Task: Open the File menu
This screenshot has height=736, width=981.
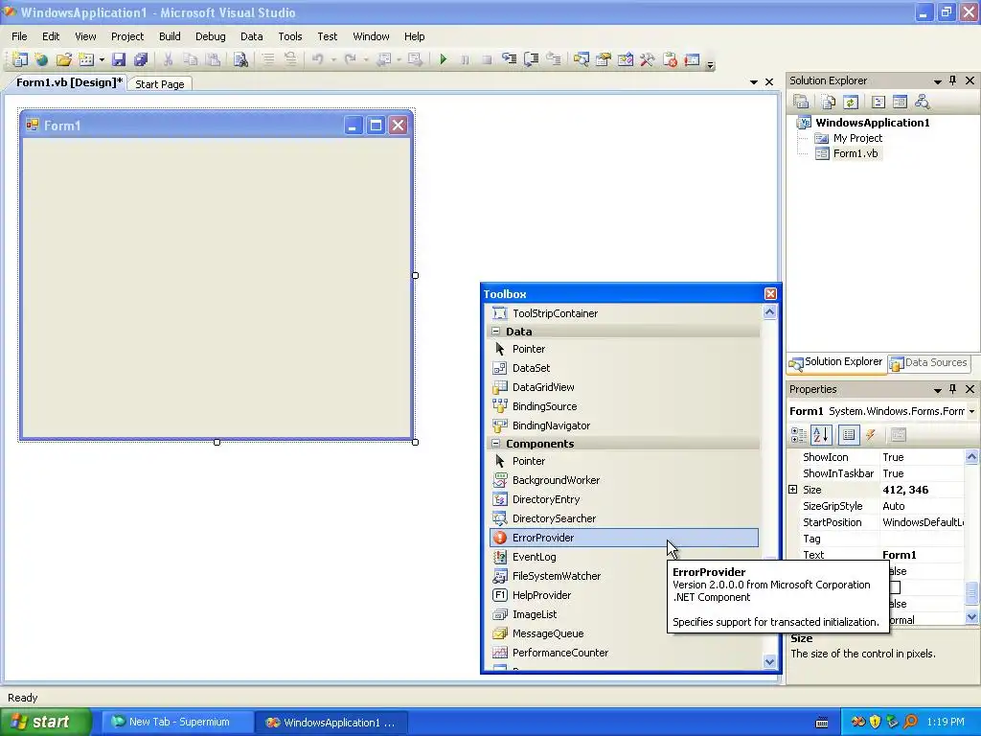Action: [19, 36]
